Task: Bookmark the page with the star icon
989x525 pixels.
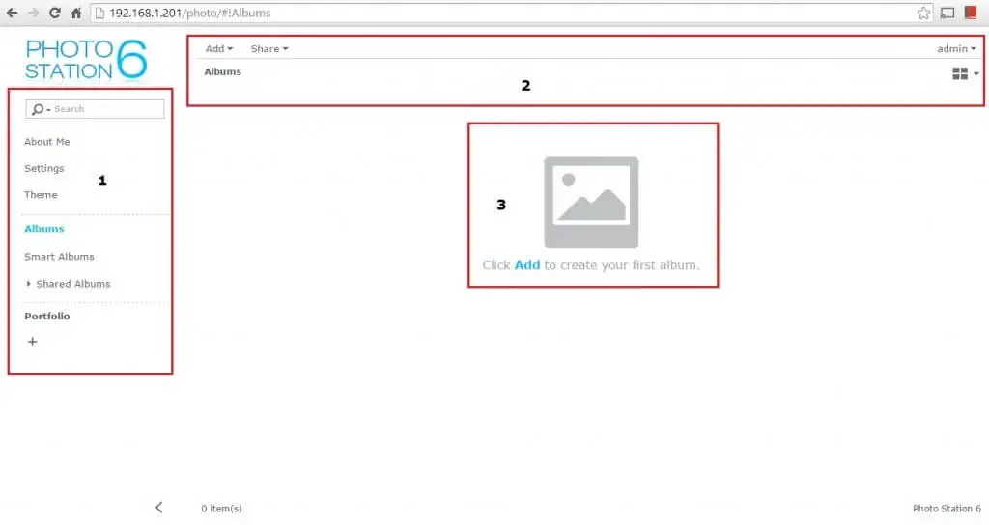Action: tap(923, 14)
